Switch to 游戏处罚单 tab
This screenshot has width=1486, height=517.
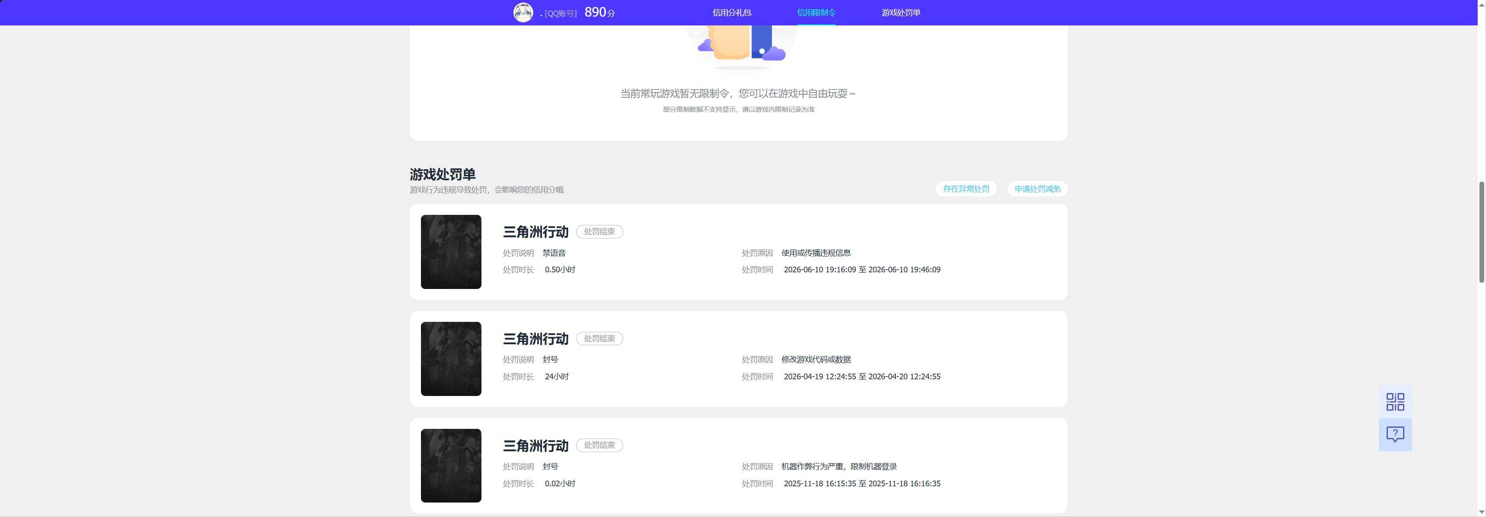click(x=901, y=13)
